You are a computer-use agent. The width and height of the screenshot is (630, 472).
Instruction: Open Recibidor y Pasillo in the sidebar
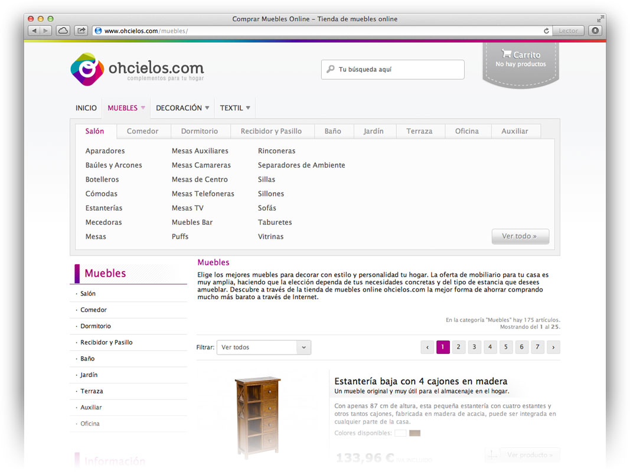coord(106,342)
